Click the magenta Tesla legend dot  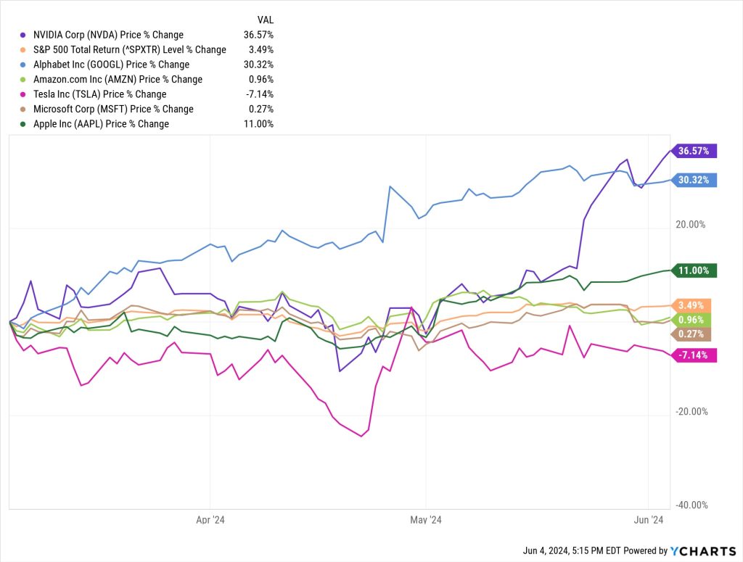click(24, 94)
